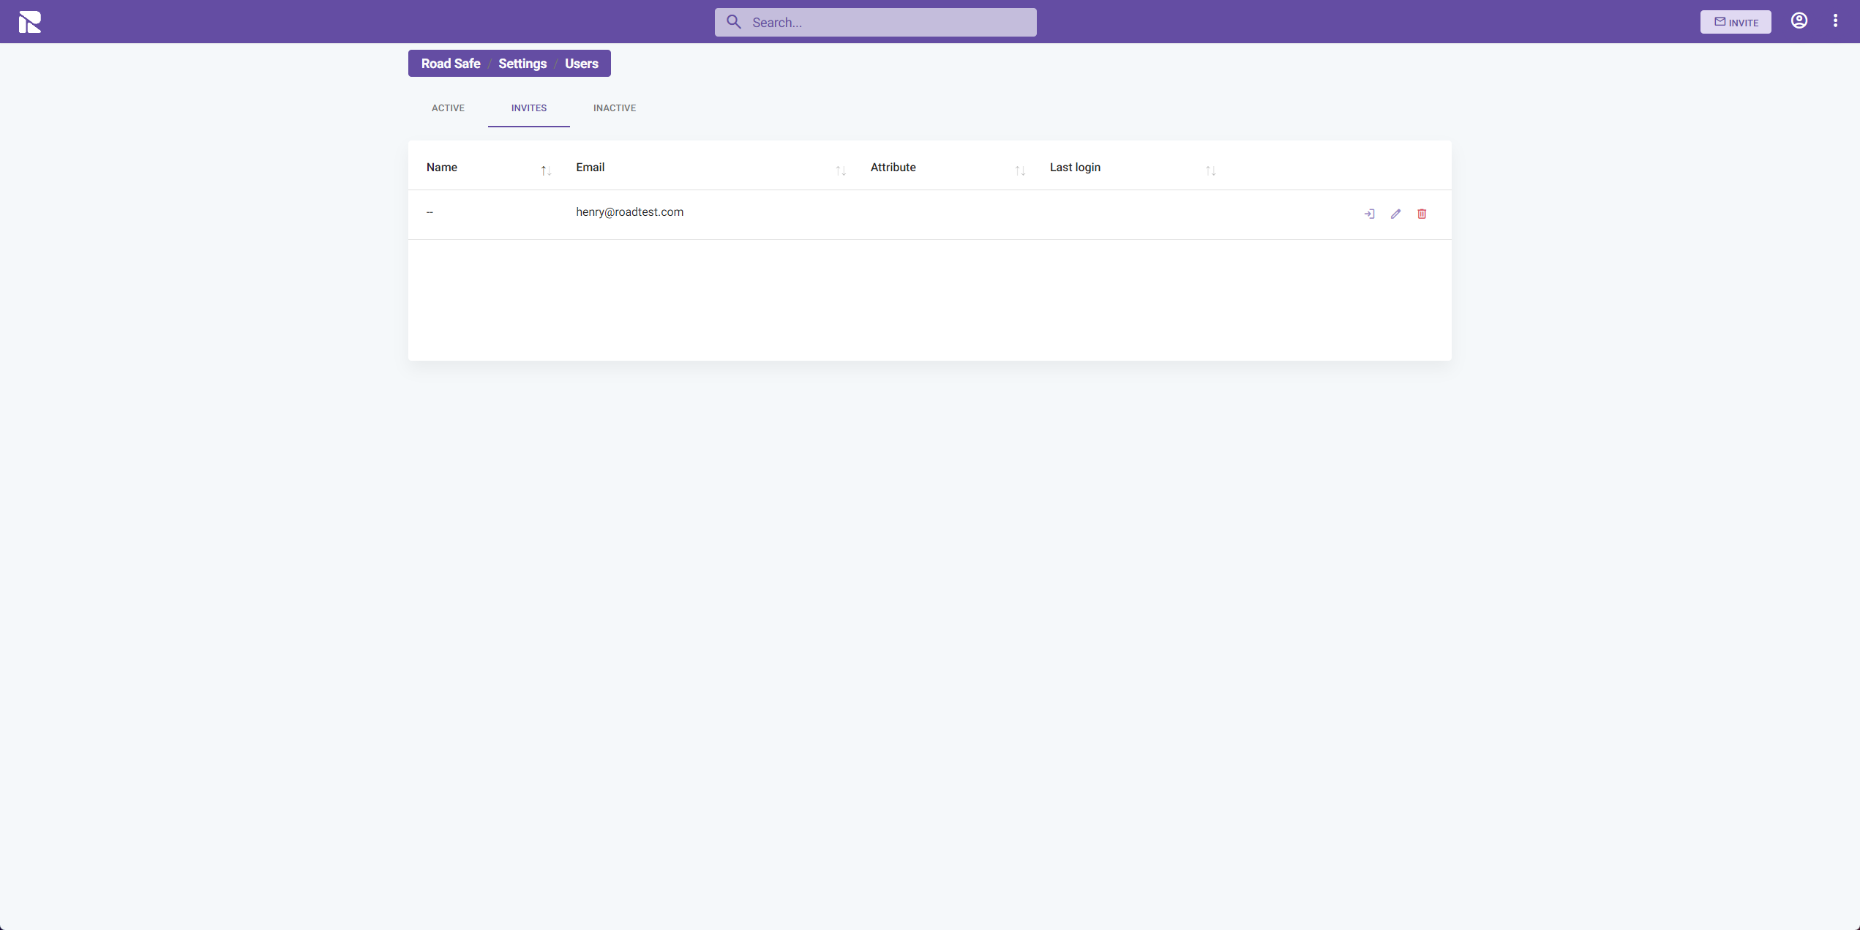Open the Users navigation tab
This screenshot has width=1860, height=930.
point(581,63)
